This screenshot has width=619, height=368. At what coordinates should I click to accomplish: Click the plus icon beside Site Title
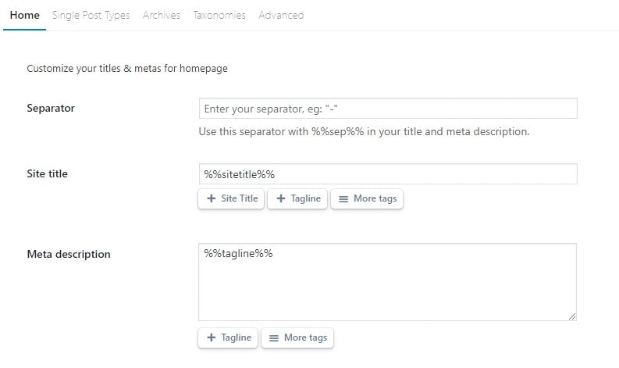pos(211,198)
